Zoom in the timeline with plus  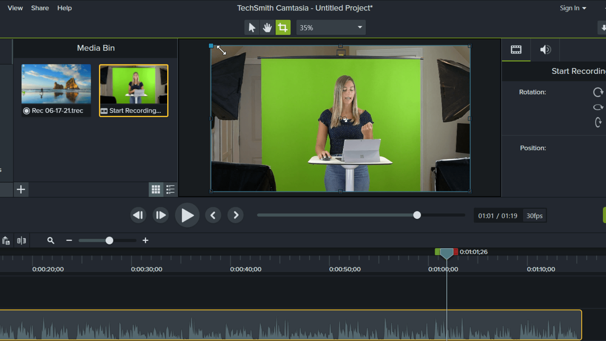146,241
